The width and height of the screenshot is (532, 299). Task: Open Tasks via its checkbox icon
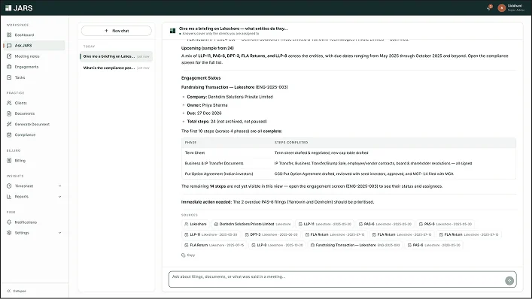9,77
